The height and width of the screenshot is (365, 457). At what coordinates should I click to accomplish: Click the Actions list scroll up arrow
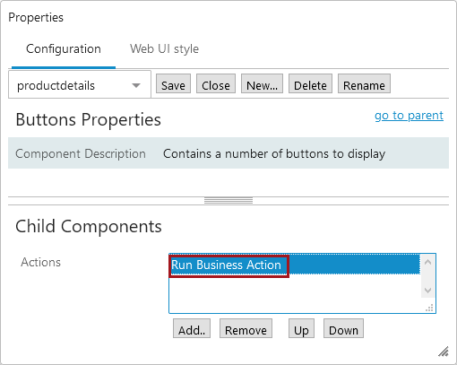pos(427,263)
